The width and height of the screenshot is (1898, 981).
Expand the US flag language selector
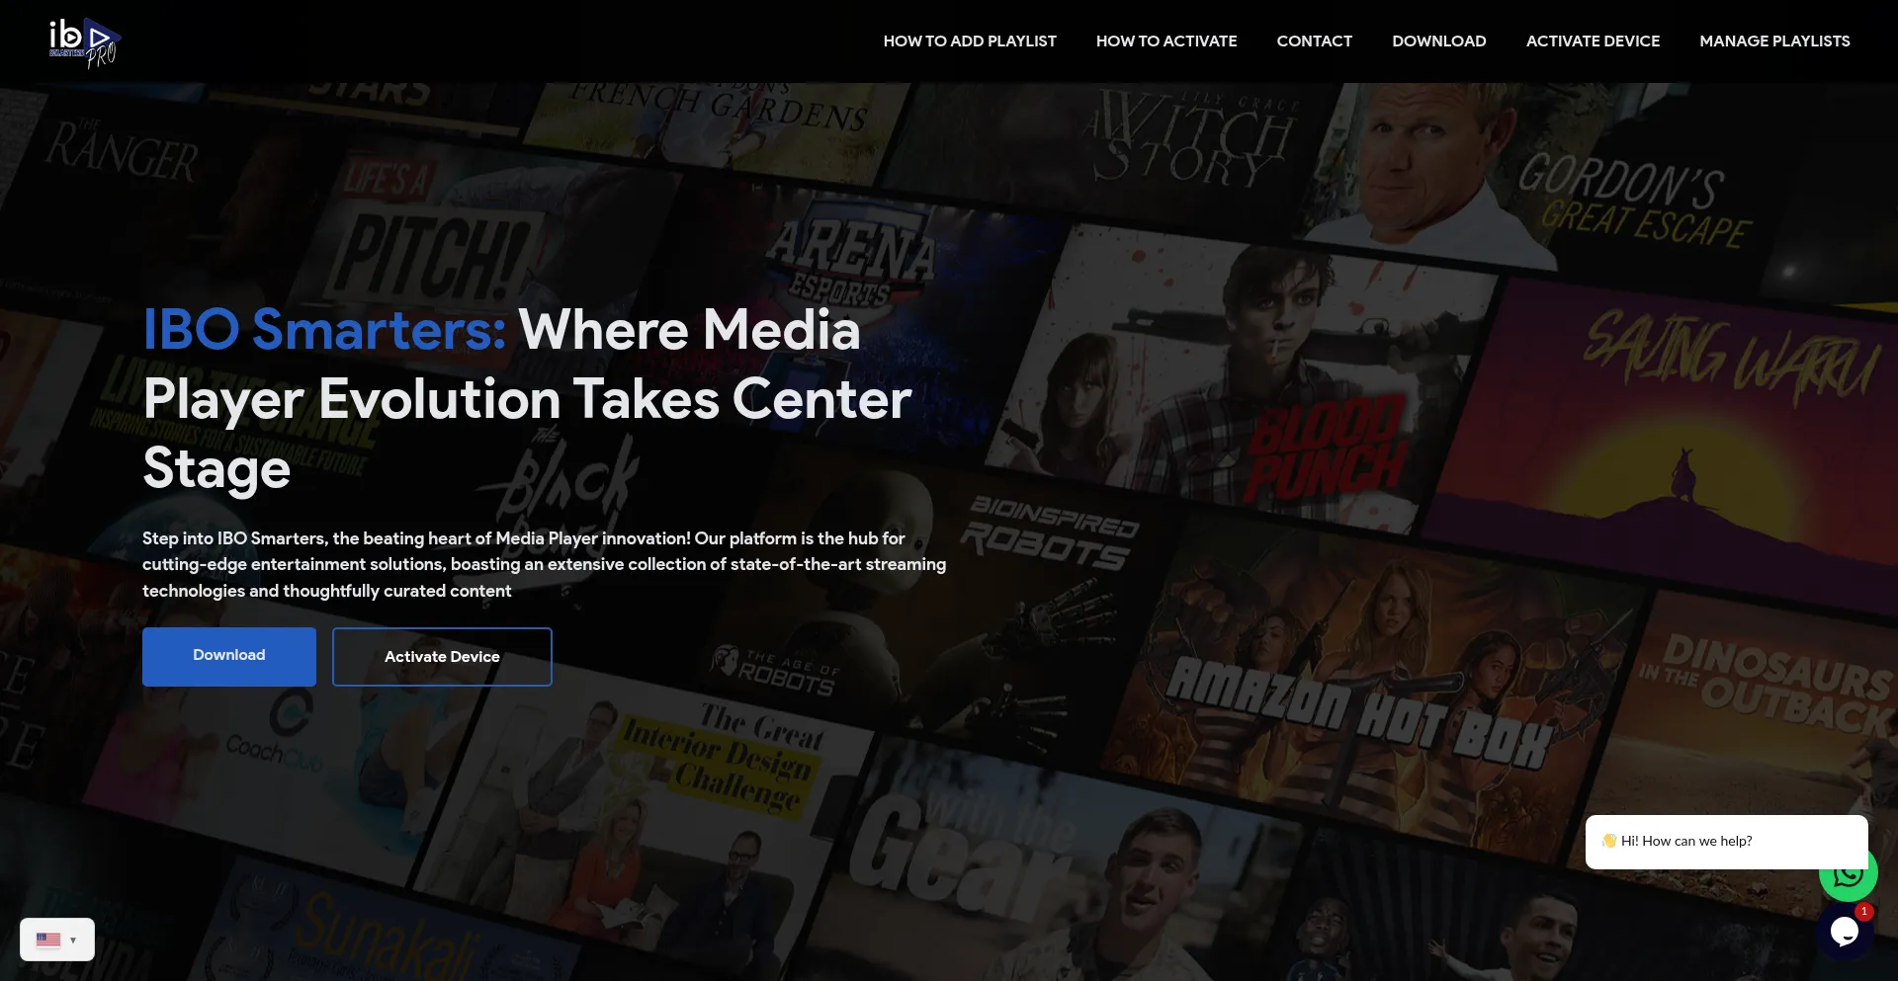click(x=57, y=940)
